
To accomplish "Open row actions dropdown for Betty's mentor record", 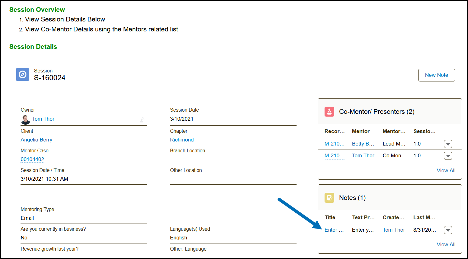I will (x=448, y=144).
